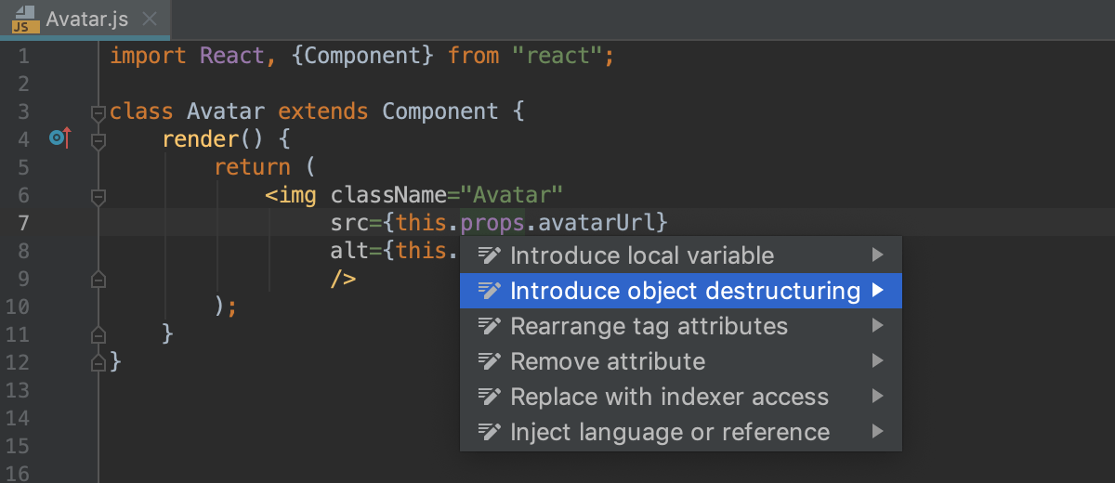The width and height of the screenshot is (1115, 483).
Task: Click line number 7 in the gutter
Action: click(x=23, y=223)
